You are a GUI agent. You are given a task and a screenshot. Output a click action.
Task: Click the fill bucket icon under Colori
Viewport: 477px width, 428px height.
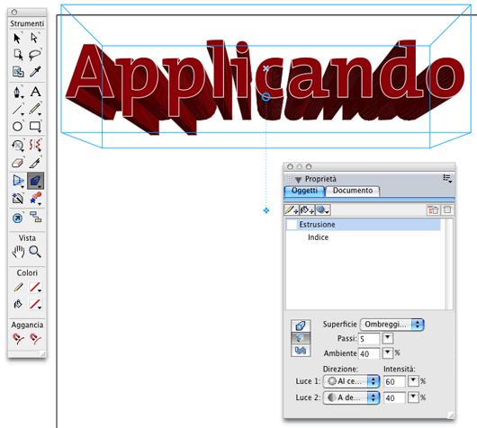pyautogui.click(x=18, y=304)
